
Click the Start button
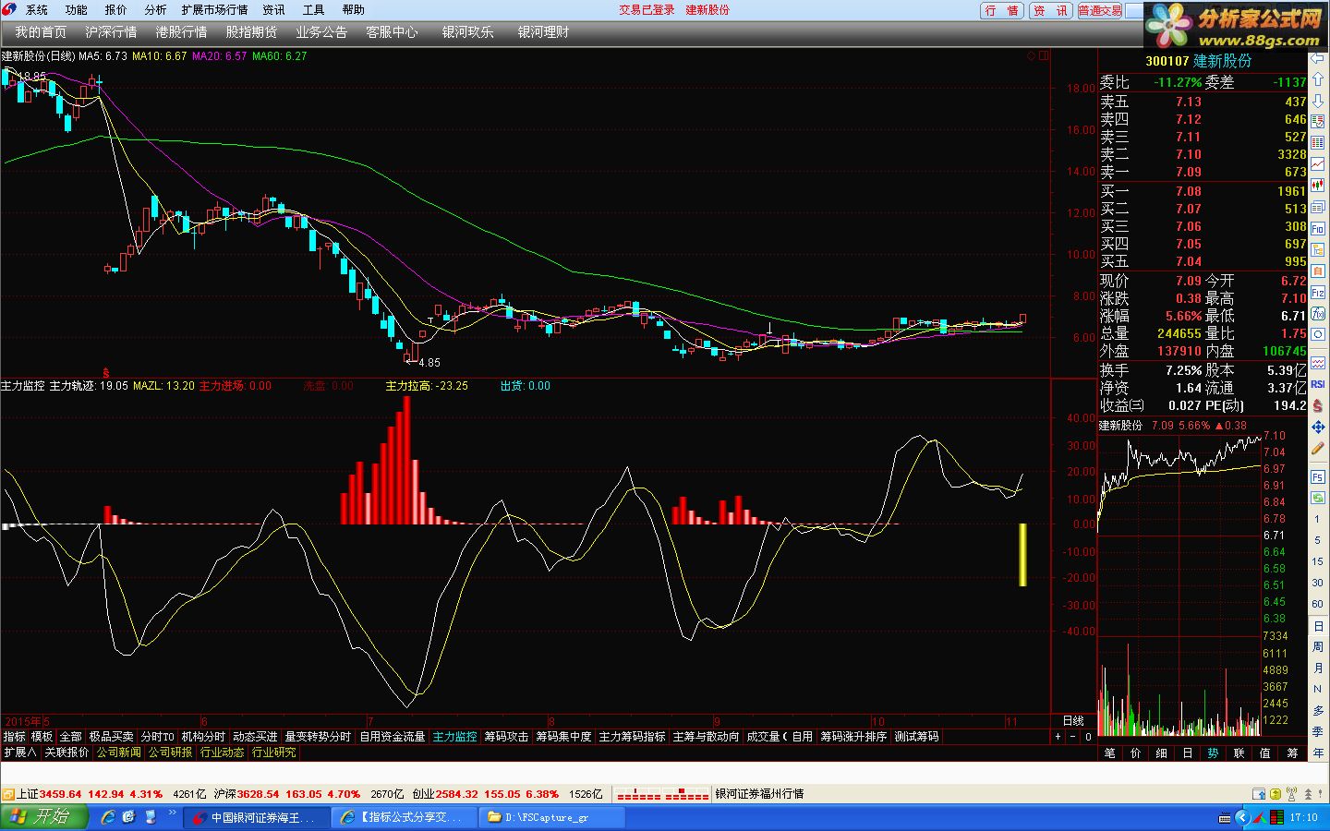(43, 817)
